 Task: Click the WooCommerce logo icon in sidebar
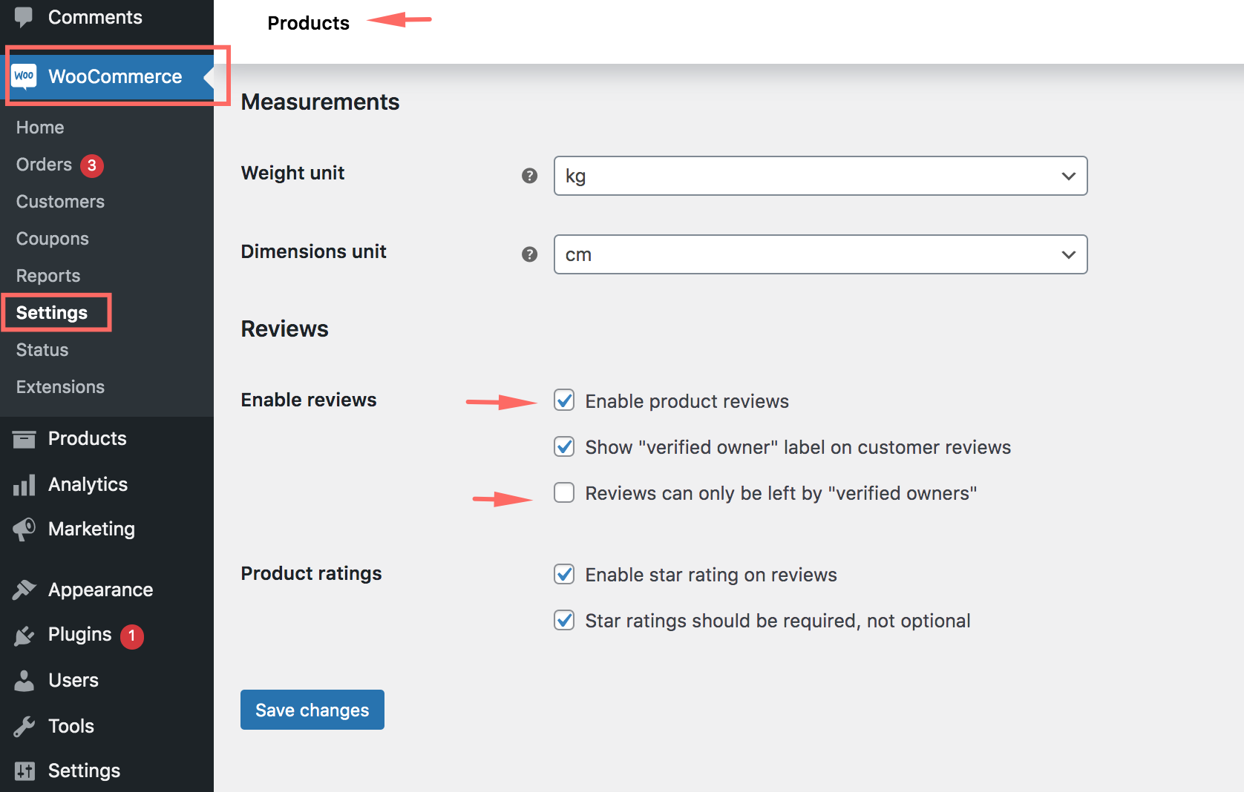click(x=24, y=76)
